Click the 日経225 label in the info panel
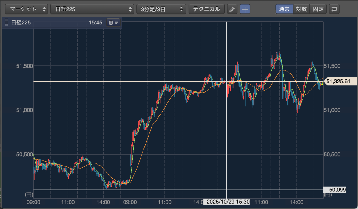 click(x=21, y=23)
